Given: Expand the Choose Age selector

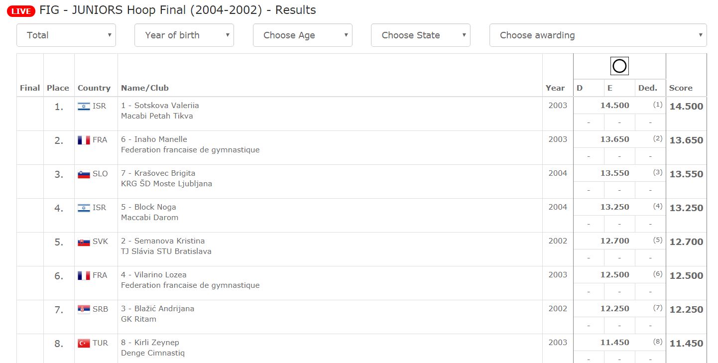Looking at the screenshot, I should point(303,35).
